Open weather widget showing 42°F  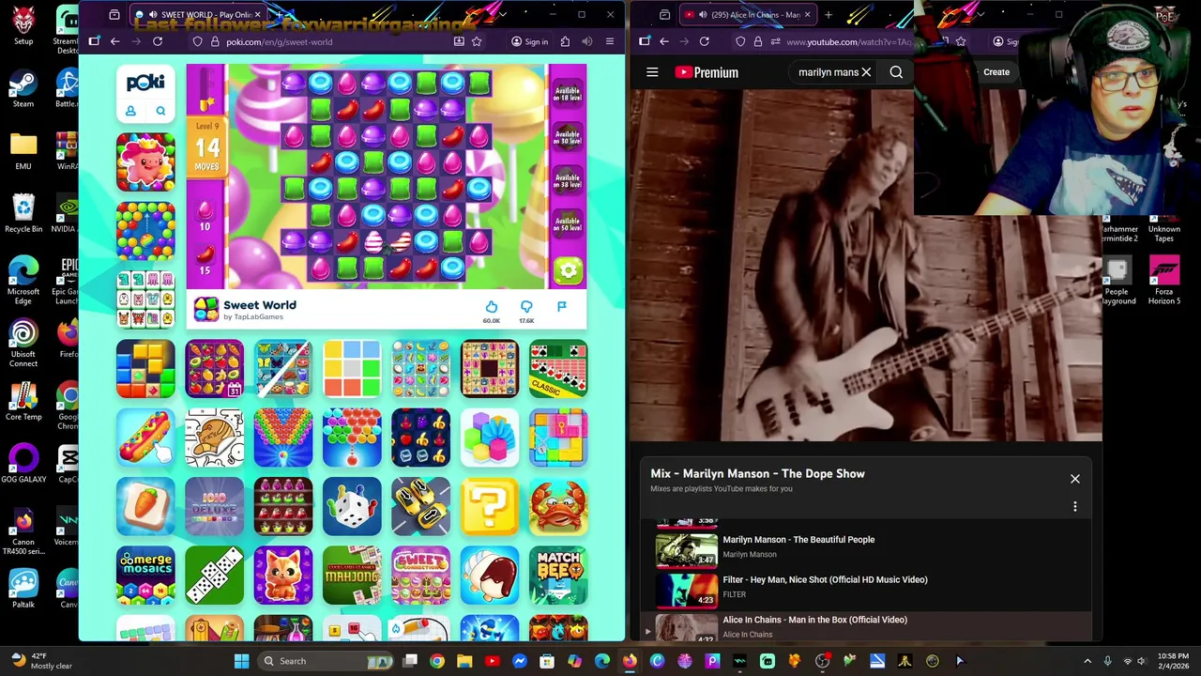[40, 661]
